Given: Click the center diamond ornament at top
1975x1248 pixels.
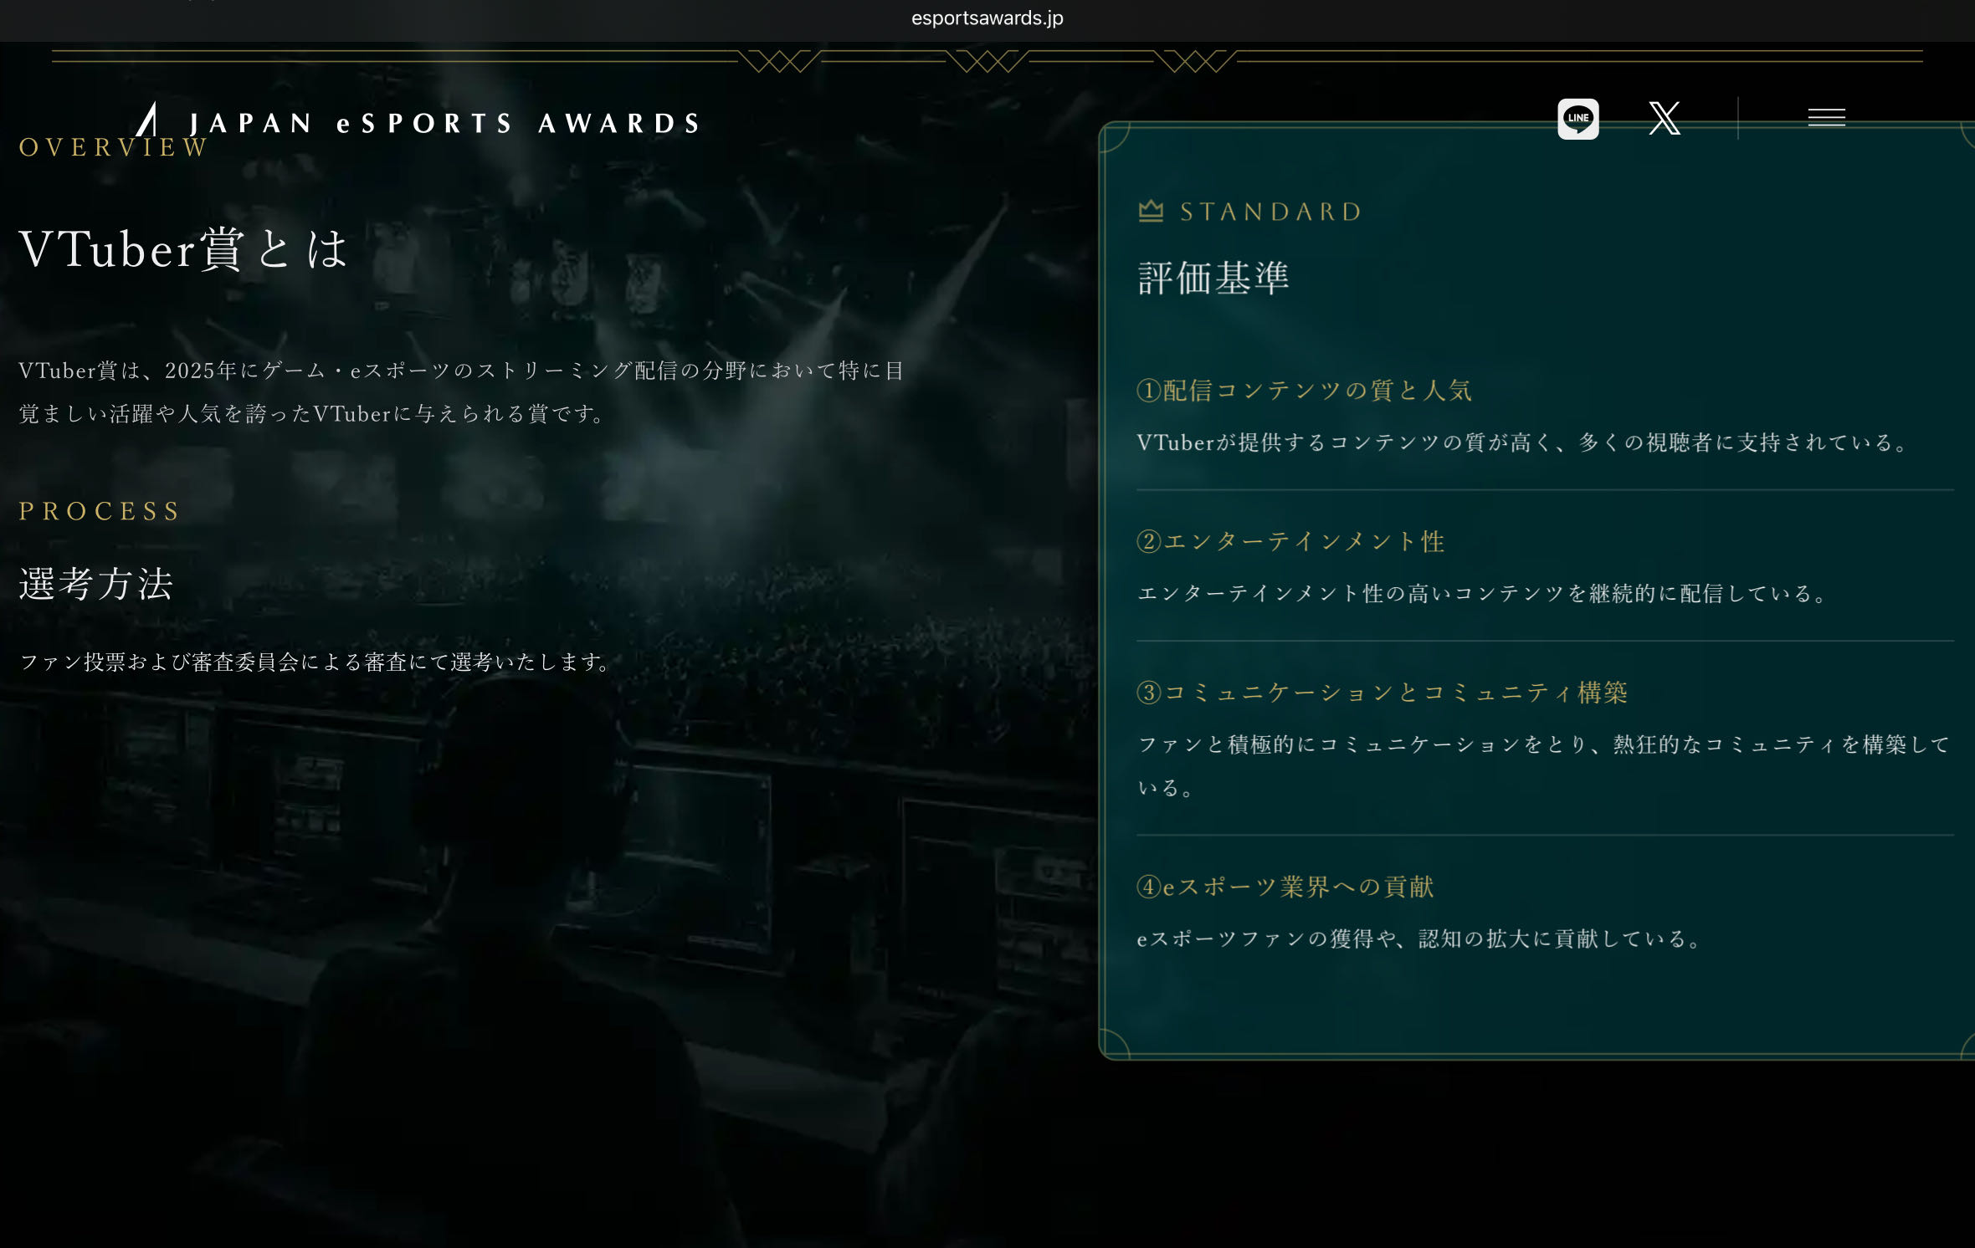Looking at the screenshot, I should click(987, 61).
